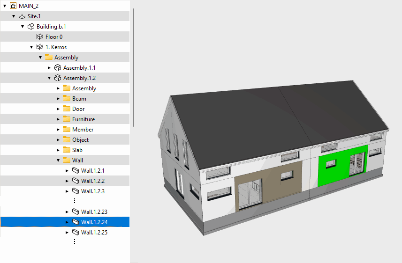
Task: Click the Wall.1.2.1 wall icon
Action: [75, 170]
